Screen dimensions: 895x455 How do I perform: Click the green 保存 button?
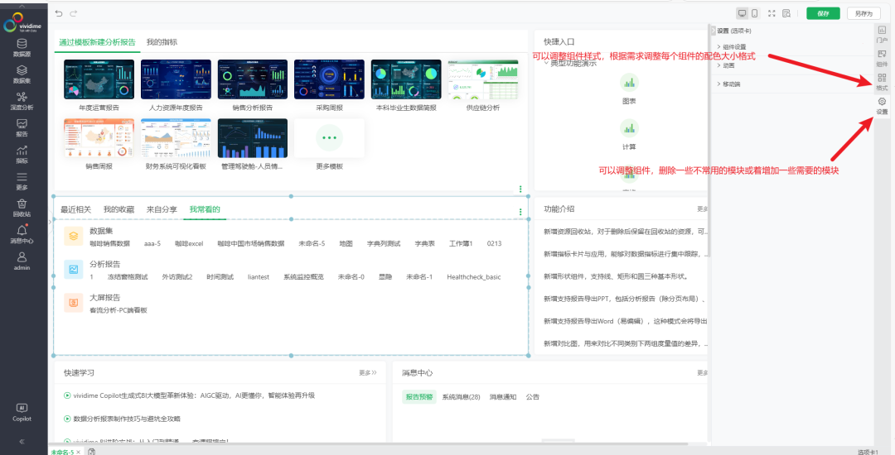point(823,14)
